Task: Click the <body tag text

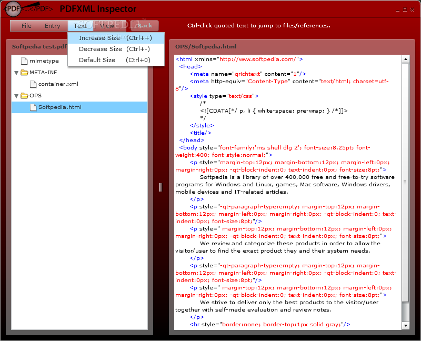Action: point(188,147)
